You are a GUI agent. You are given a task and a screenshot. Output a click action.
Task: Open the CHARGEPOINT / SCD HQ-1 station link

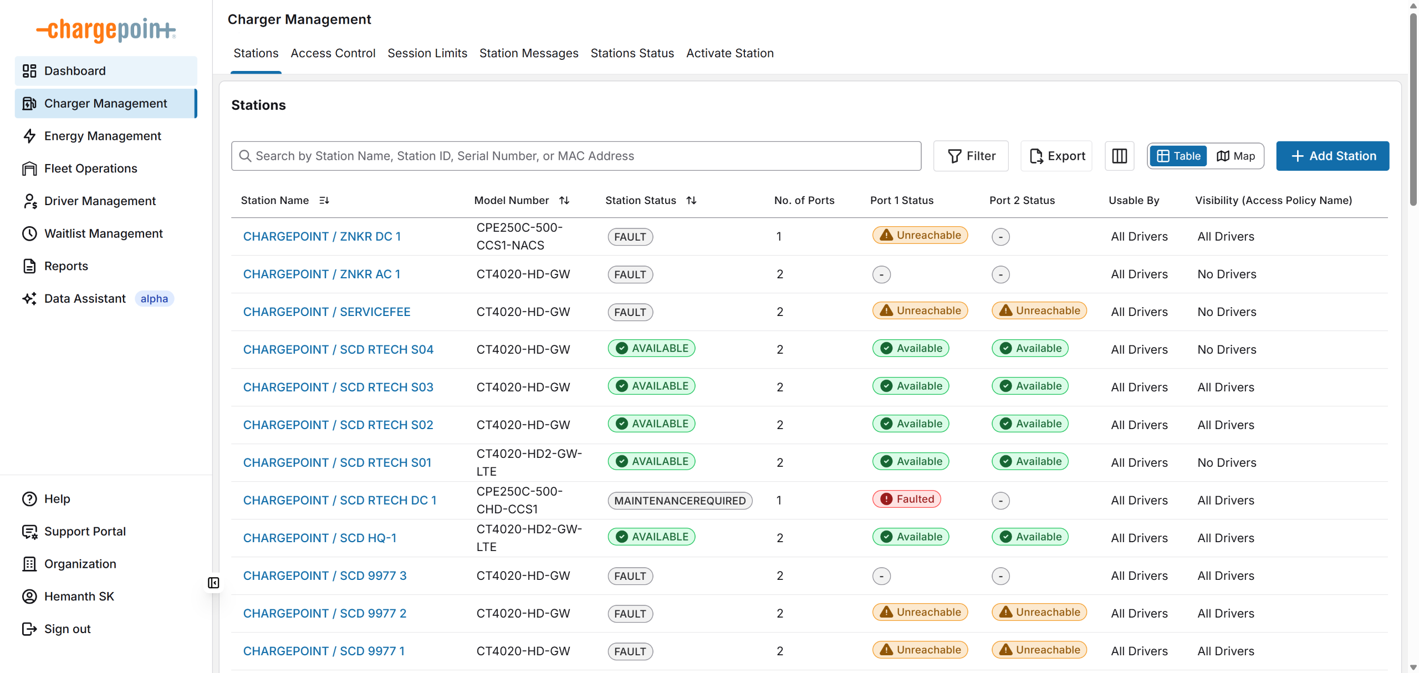point(320,538)
